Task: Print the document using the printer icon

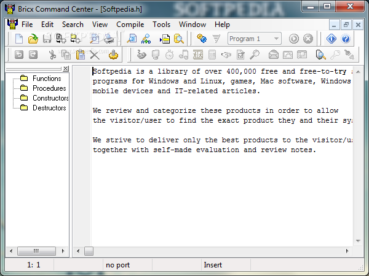Action: tap(109, 39)
